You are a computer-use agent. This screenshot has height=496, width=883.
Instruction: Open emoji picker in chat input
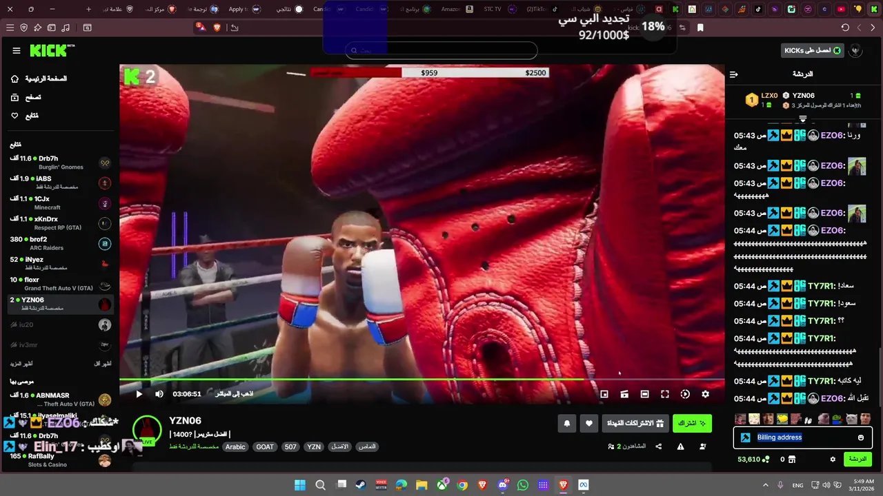pyautogui.click(x=861, y=437)
